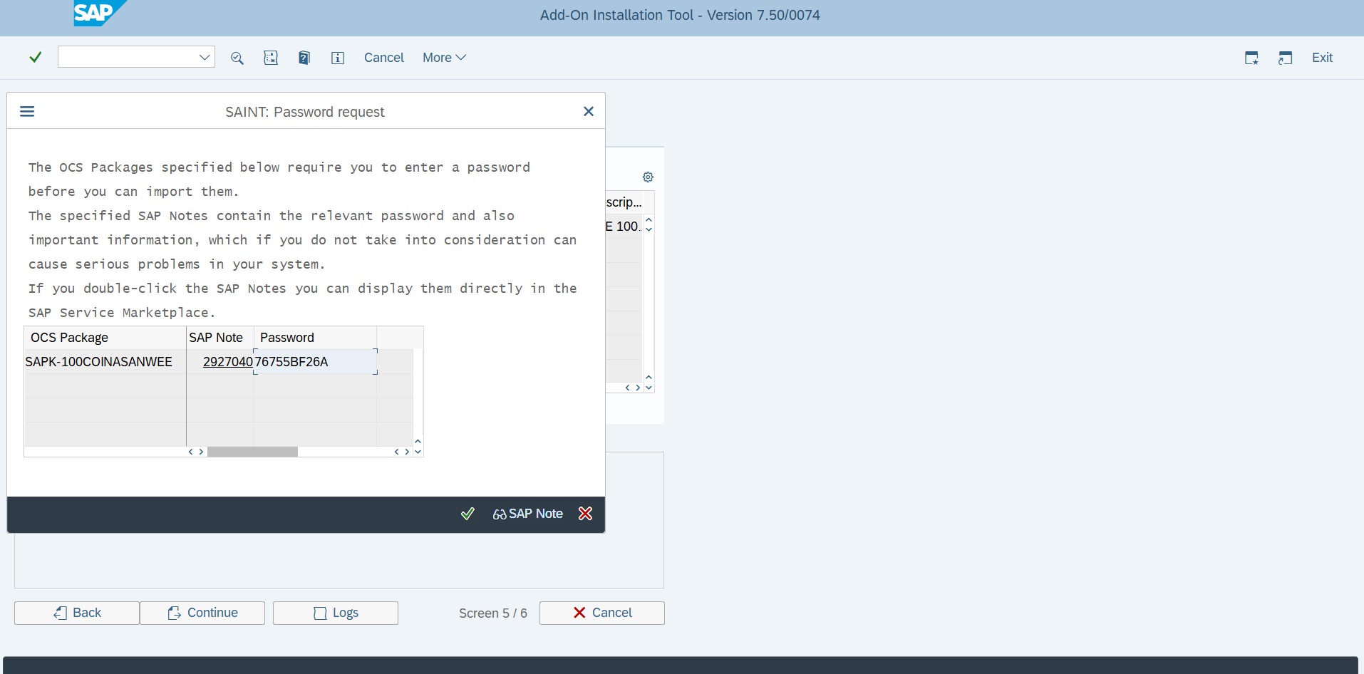
Task: Click left scroll arrow beside horizontal scrollbar thumb
Action: pyautogui.click(x=191, y=452)
